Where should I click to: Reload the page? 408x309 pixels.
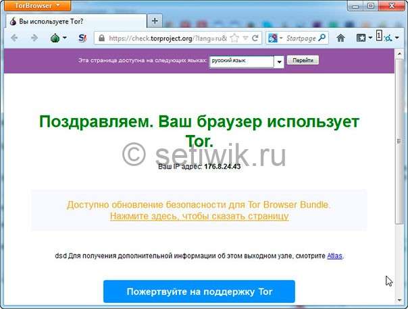click(255, 38)
